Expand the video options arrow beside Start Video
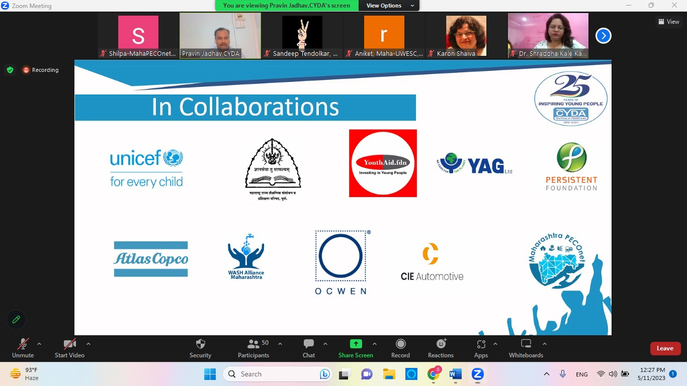 pyautogui.click(x=89, y=344)
